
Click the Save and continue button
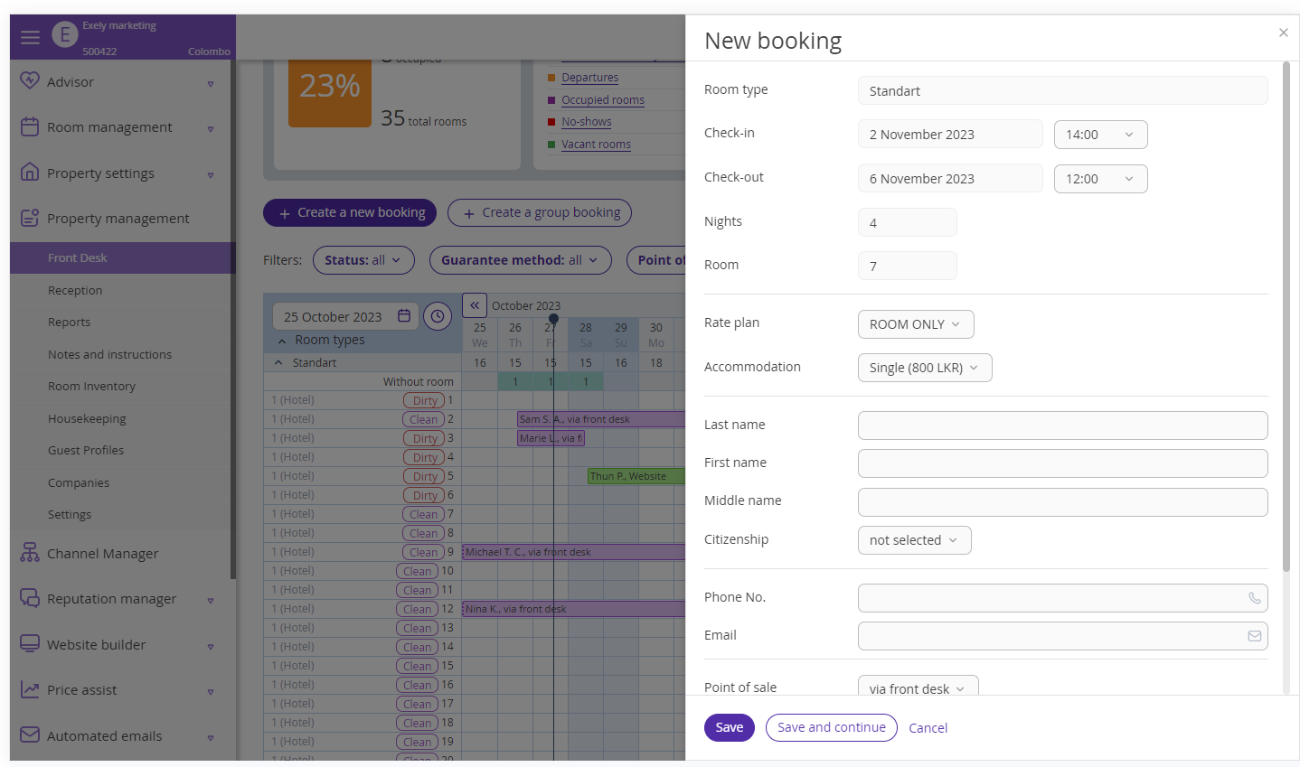pos(831,727)
